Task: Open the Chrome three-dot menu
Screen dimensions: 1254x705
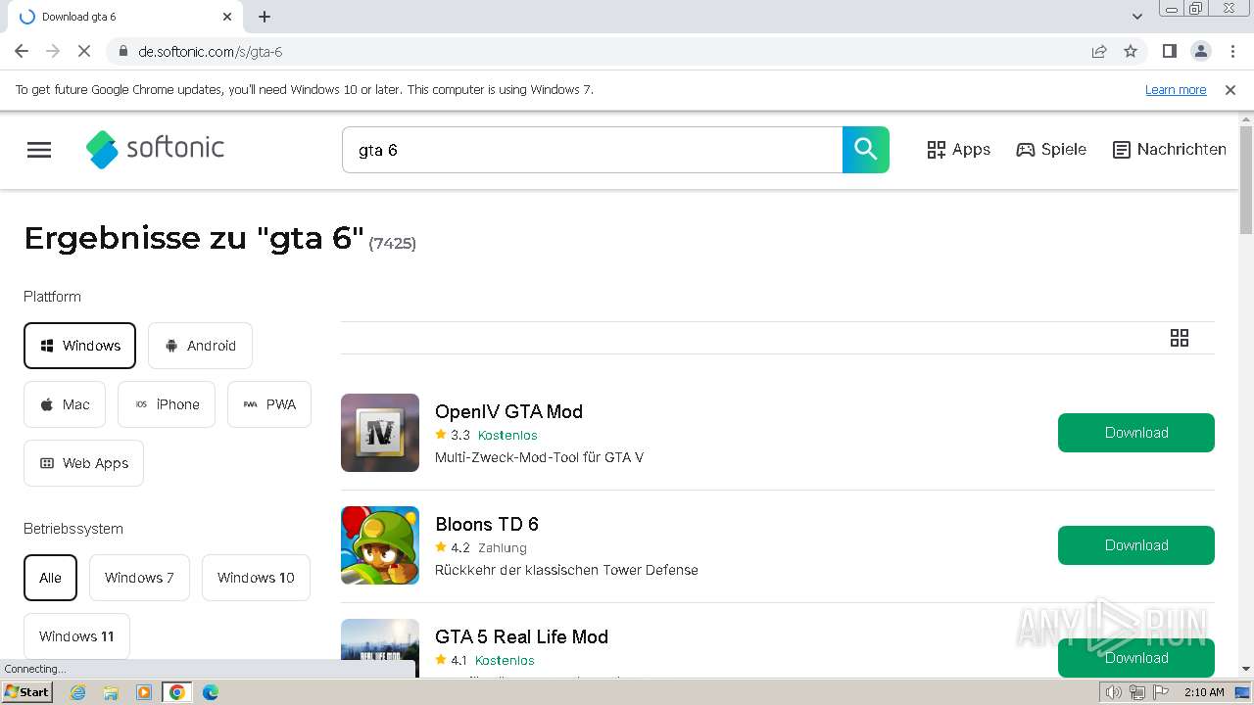Action: tap(1231, 51)
